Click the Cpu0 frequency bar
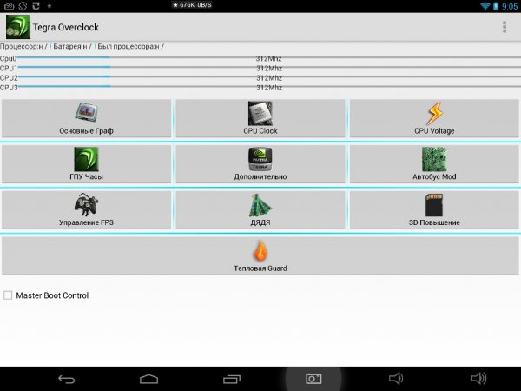 point(269,58)
